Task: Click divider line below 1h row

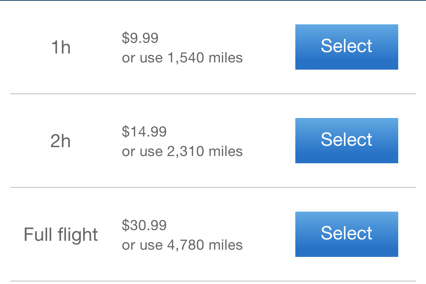Action: (213, 94)
